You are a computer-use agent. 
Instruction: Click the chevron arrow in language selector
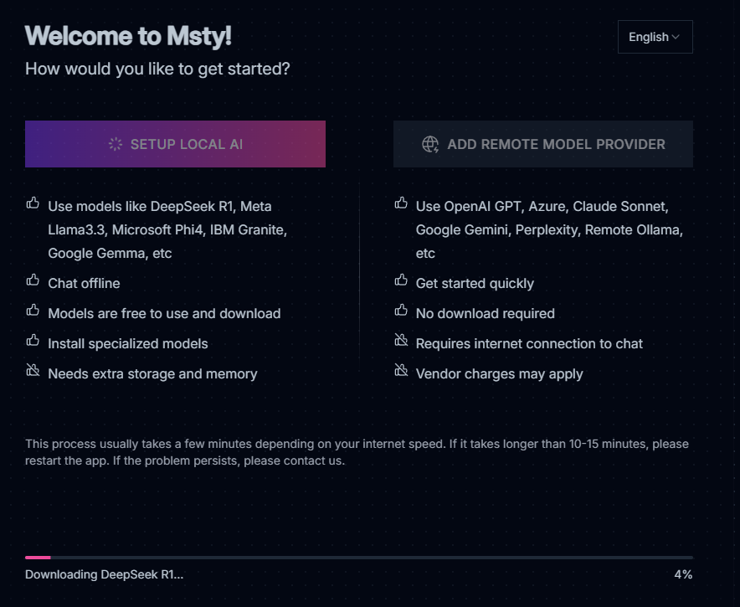pyautogui.click(x=676, y=37)
